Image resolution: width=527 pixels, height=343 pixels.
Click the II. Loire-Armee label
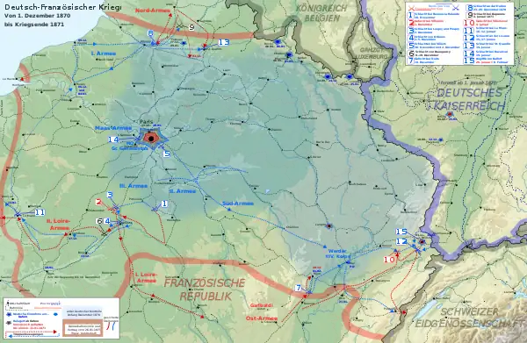click(x=59, y=225)
